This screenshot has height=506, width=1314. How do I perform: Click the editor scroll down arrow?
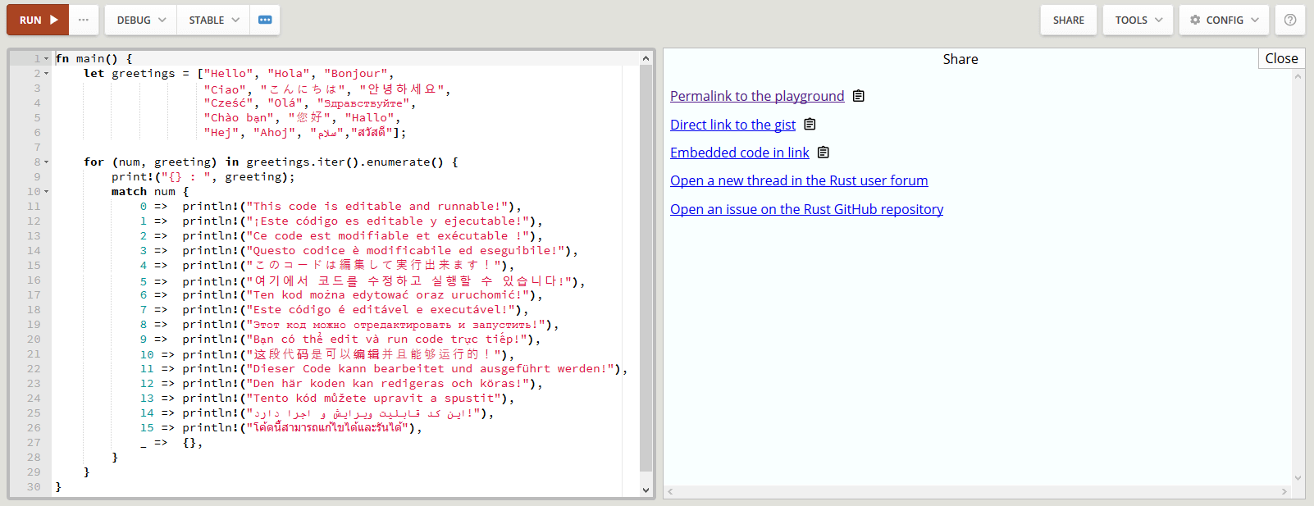click(646, 490)
